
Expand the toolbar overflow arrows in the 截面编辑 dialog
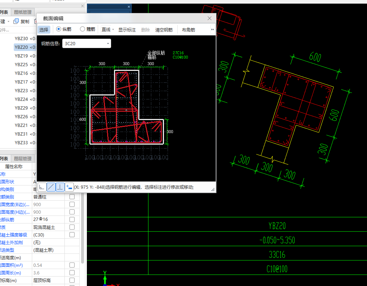coord(212,29)
